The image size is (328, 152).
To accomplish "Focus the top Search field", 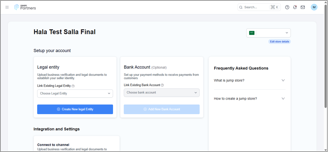I will point(259,7).
